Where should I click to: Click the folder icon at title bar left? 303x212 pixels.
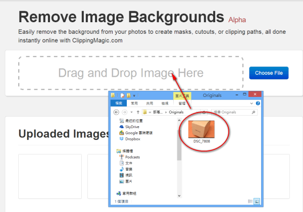pyautogui.click(x=113, y=95)
